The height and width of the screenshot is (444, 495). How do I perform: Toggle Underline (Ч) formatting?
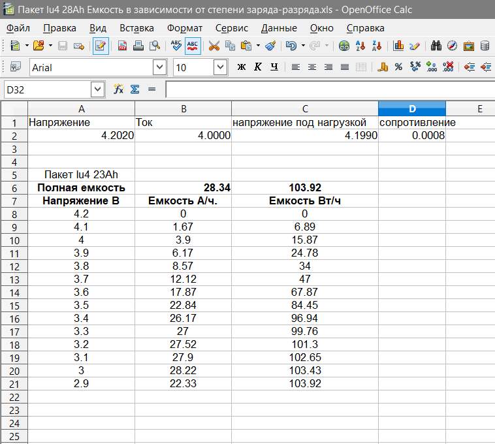(x=274, y=67)
